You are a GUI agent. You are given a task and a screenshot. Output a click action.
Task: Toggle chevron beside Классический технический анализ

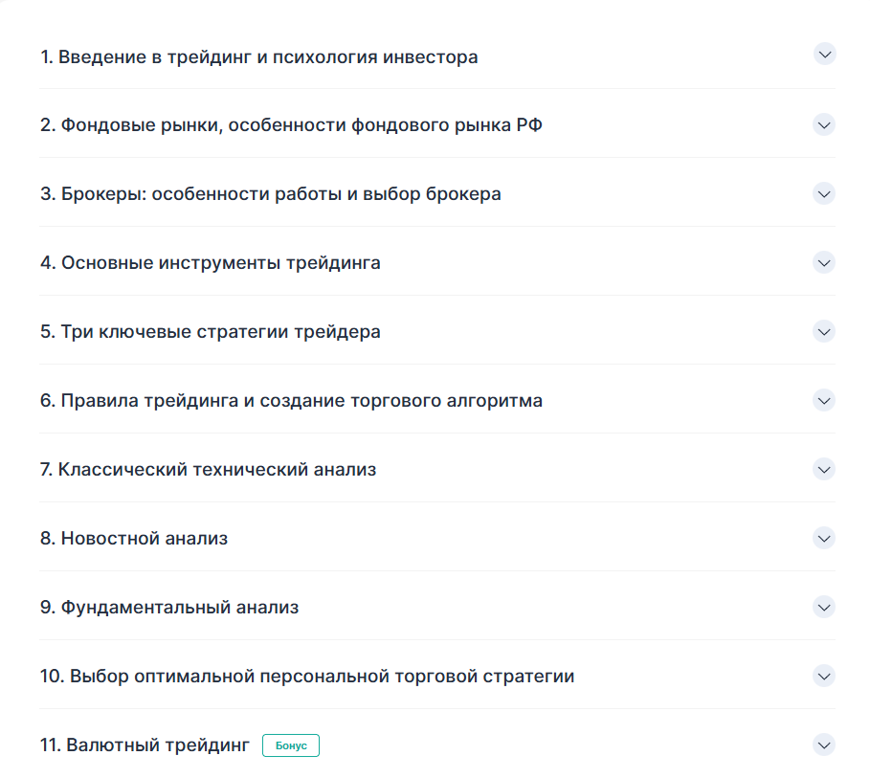click(x=824, y=469)
